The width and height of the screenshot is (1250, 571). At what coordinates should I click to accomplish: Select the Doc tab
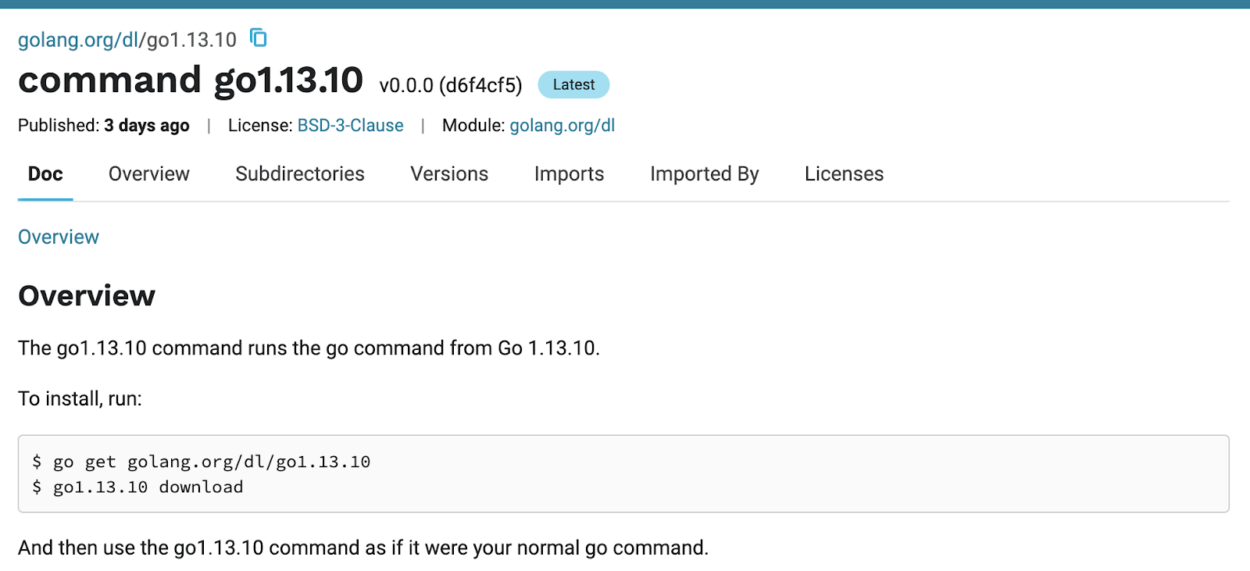point(45,174)
